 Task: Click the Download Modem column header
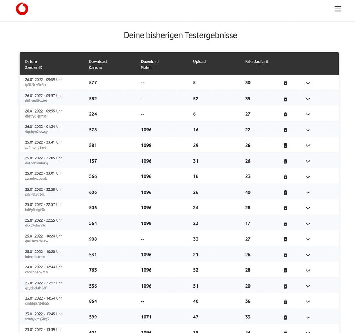tap(150, 64)
